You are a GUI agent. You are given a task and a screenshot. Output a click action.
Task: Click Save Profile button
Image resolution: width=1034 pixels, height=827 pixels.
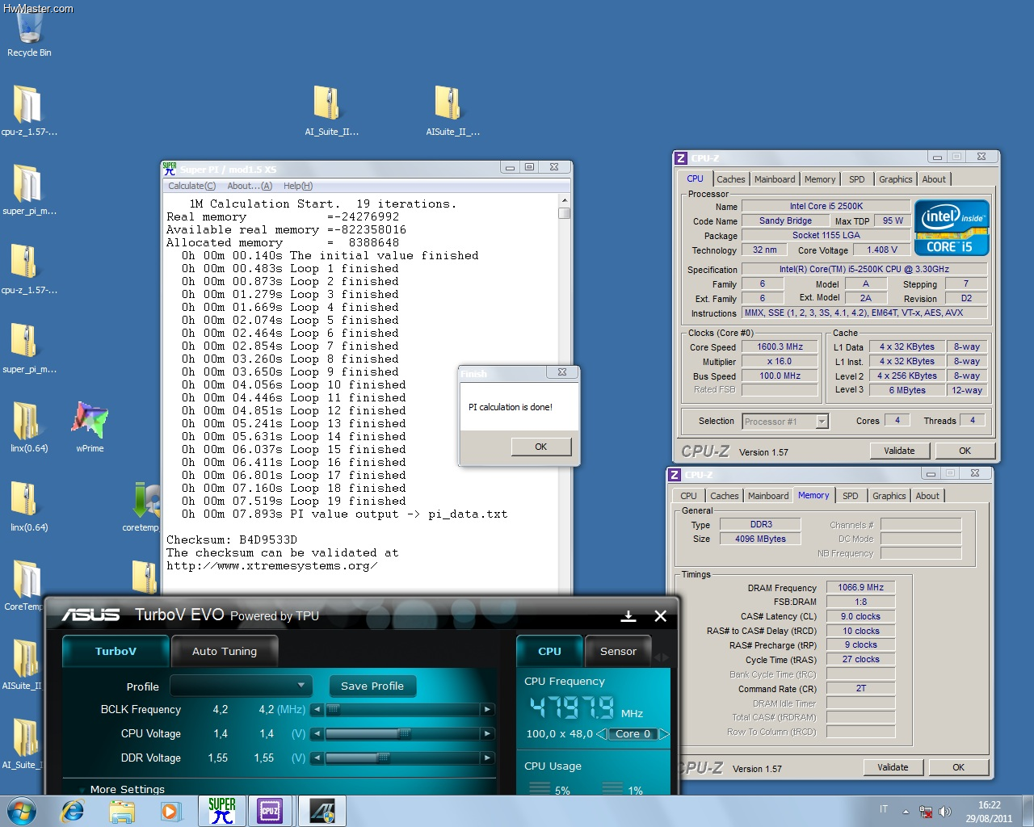(372, 686)
